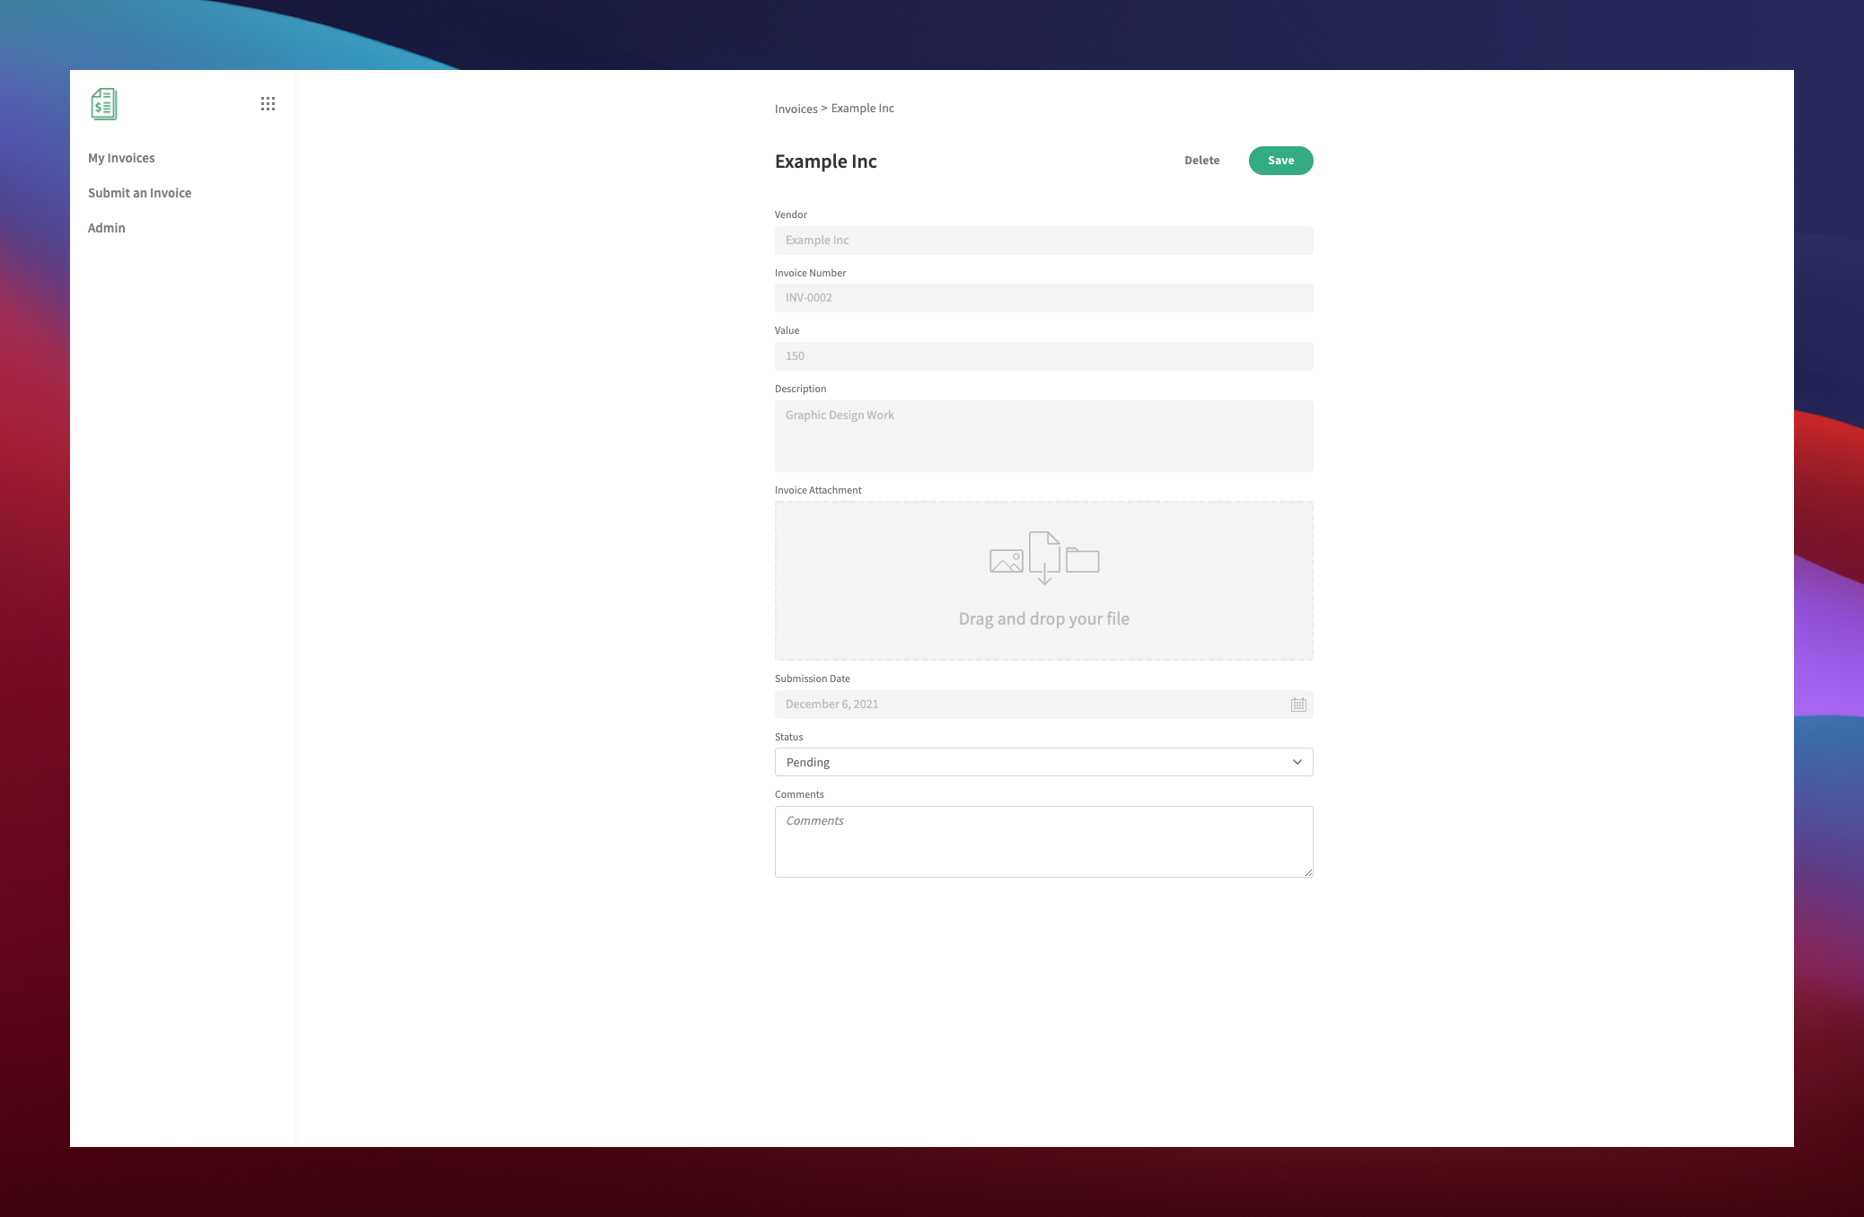Click the chevron arrow on Status dropdown

point(1297,762)
